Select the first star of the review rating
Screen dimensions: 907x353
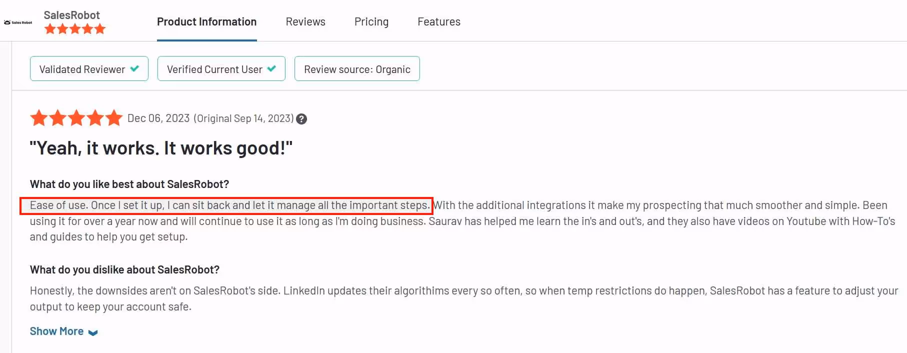[x=39, y=117]
